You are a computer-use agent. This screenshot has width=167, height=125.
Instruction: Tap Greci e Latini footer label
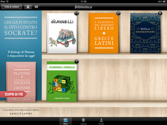(21, 114)
